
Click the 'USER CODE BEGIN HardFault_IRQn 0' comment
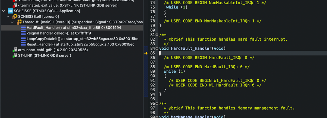pyautogui.click(x=209, y=58)
